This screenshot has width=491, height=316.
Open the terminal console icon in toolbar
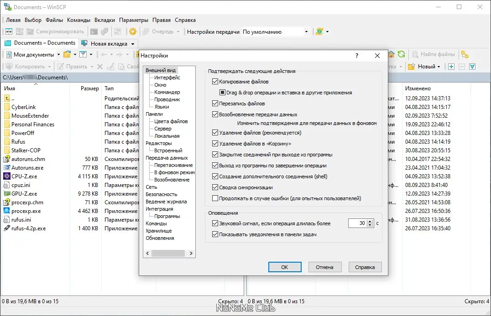pos(94,31)
